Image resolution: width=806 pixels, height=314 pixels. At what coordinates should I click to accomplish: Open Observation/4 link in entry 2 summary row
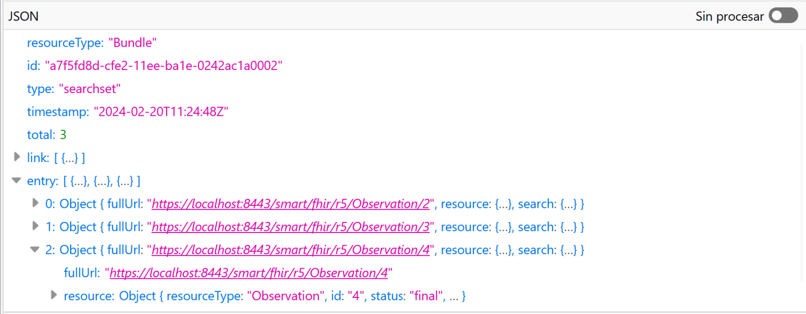[x=291, y=250]
